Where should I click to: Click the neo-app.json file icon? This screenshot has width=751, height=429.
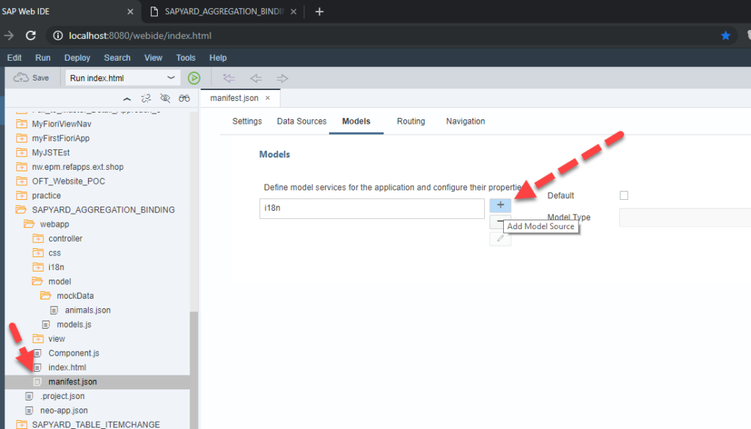[29, 411]
